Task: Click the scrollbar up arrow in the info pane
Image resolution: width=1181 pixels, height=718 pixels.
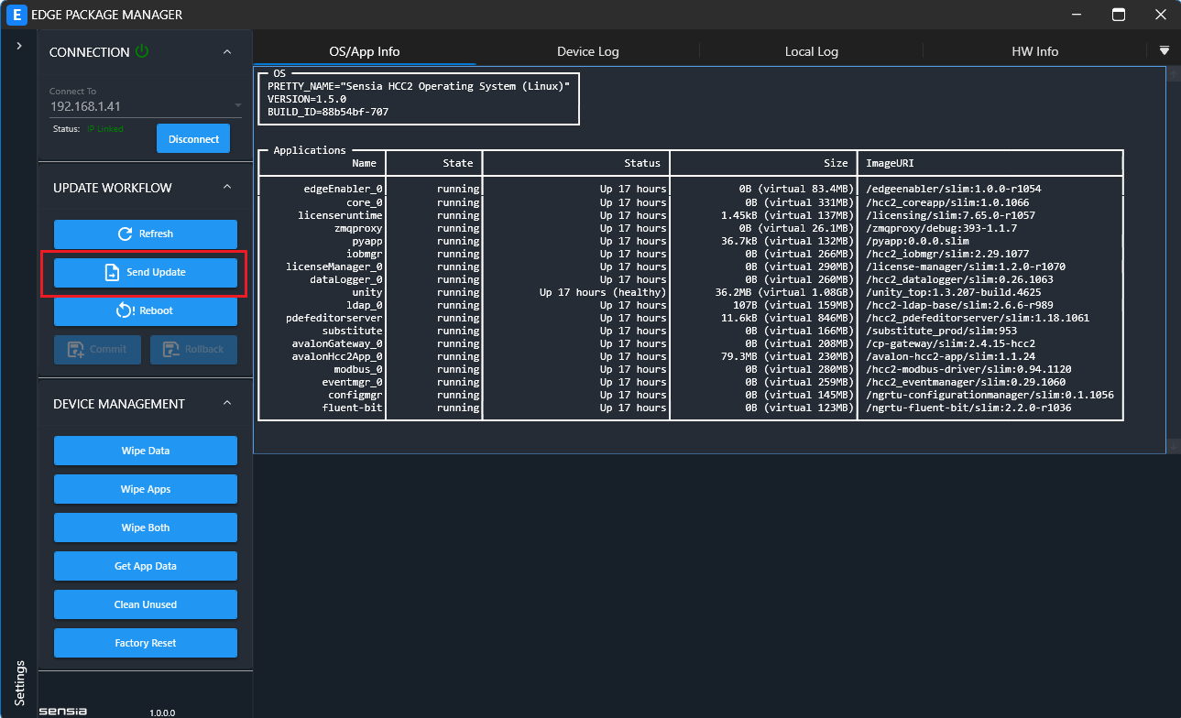Action: [x=1173, y=72]
